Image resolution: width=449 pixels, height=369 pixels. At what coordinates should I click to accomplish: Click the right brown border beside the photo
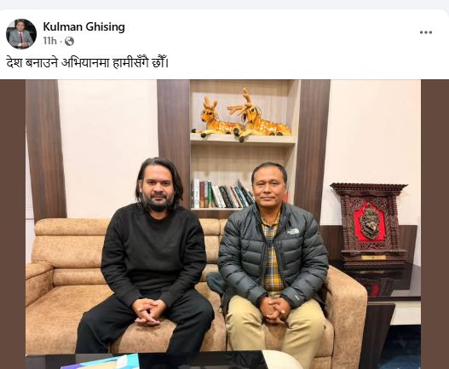[x=435, y=224]
